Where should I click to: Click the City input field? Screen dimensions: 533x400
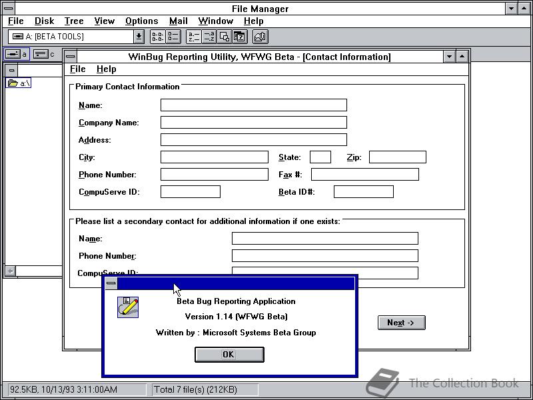pyautogui.click(x=214, y=157)
